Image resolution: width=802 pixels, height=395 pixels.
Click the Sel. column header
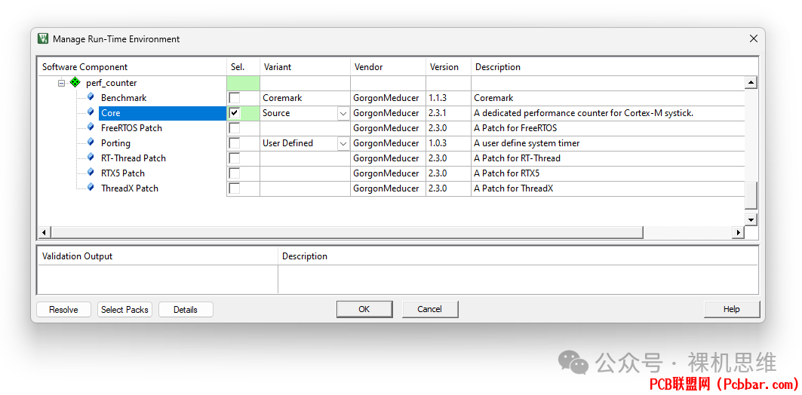coord(243,67)
